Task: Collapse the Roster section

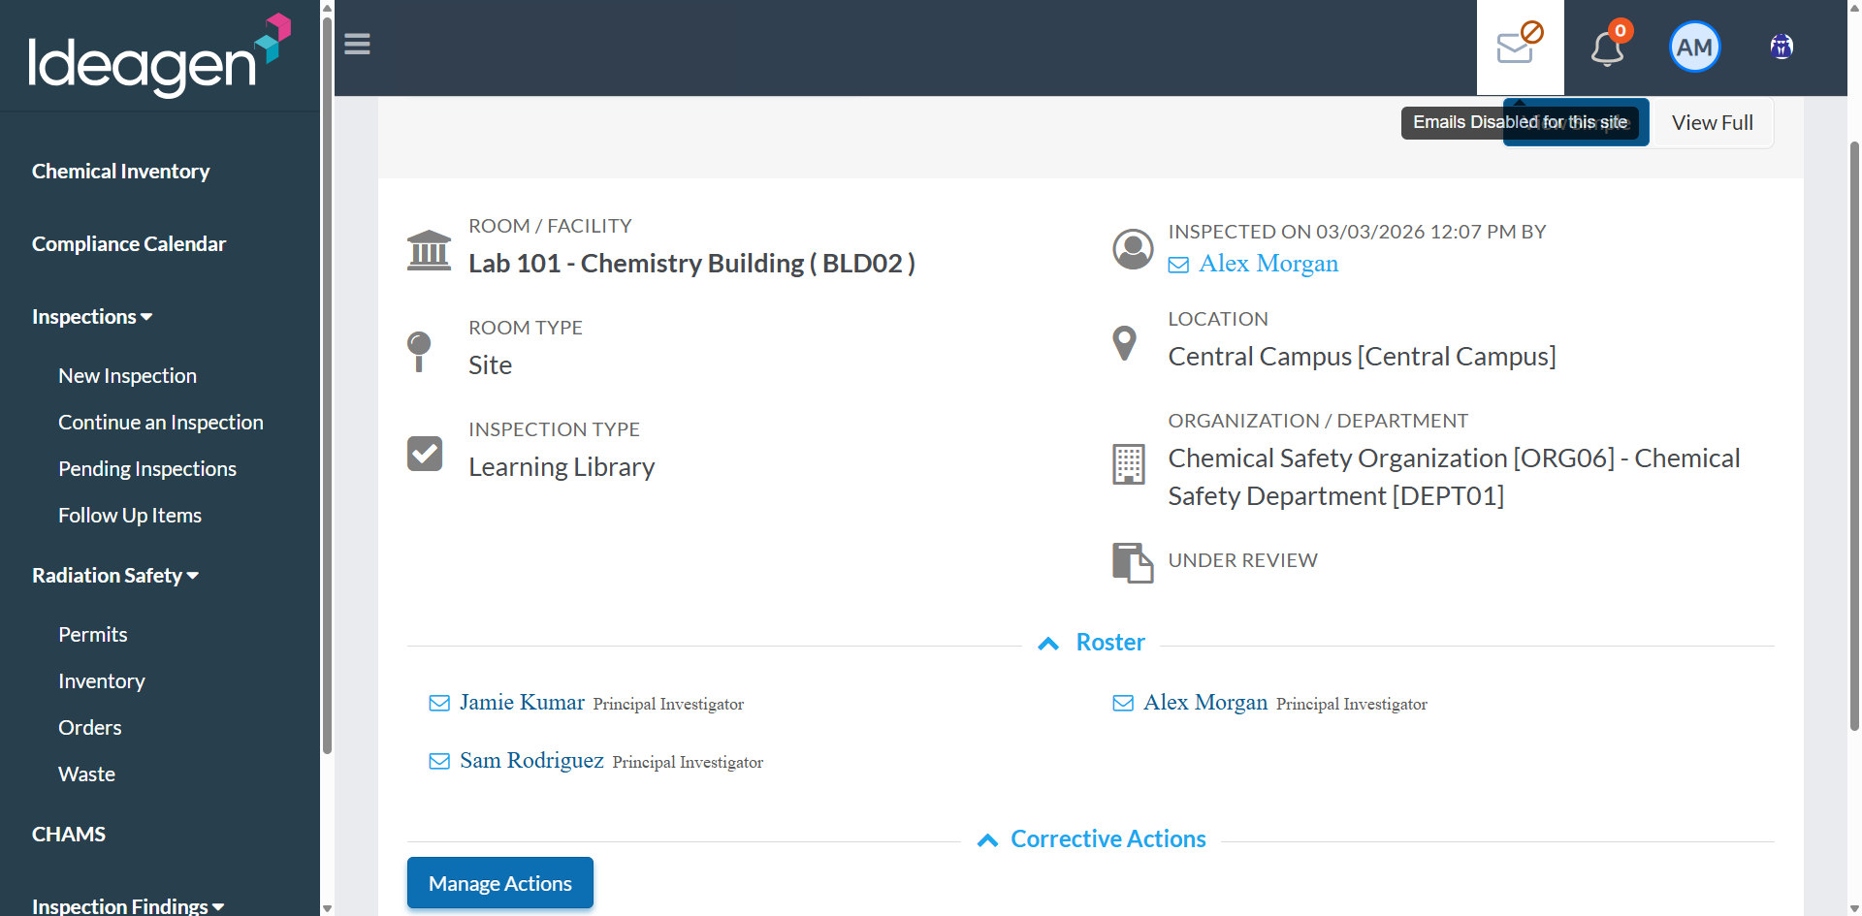Action: pos(1092,643)
